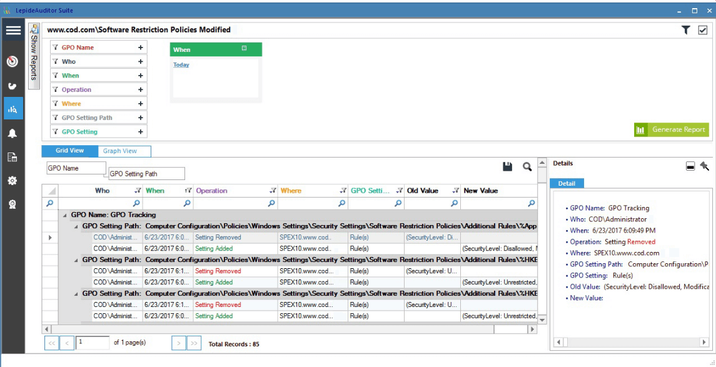Click "Who: COD\Administrator" in Details panel
Viewport: 716px width, 367px height.
608,219
